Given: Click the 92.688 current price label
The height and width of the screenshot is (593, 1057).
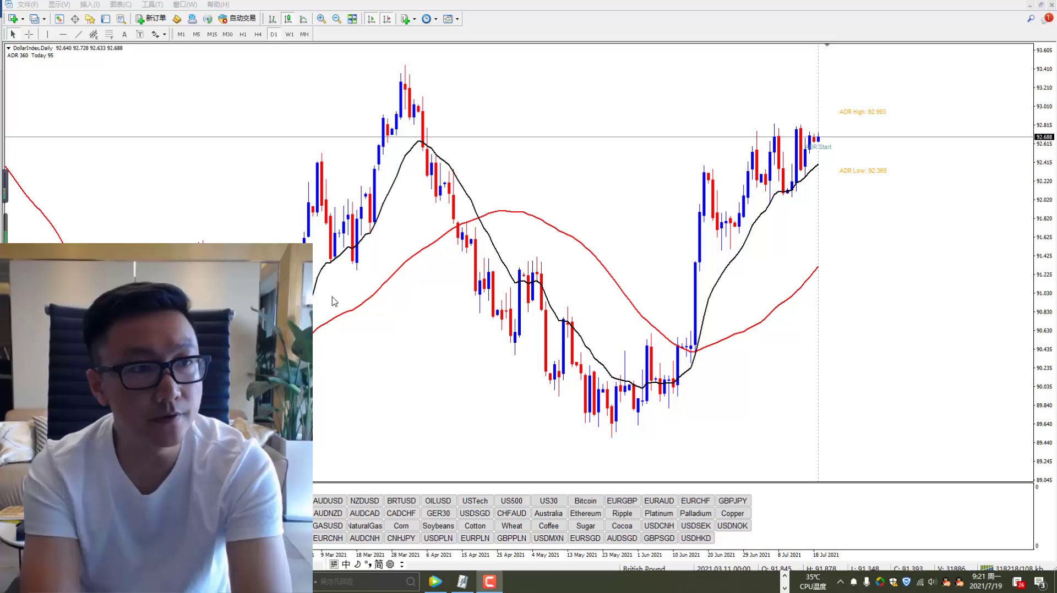Looking at the screenshot, I should click(x=1044, y=137).
